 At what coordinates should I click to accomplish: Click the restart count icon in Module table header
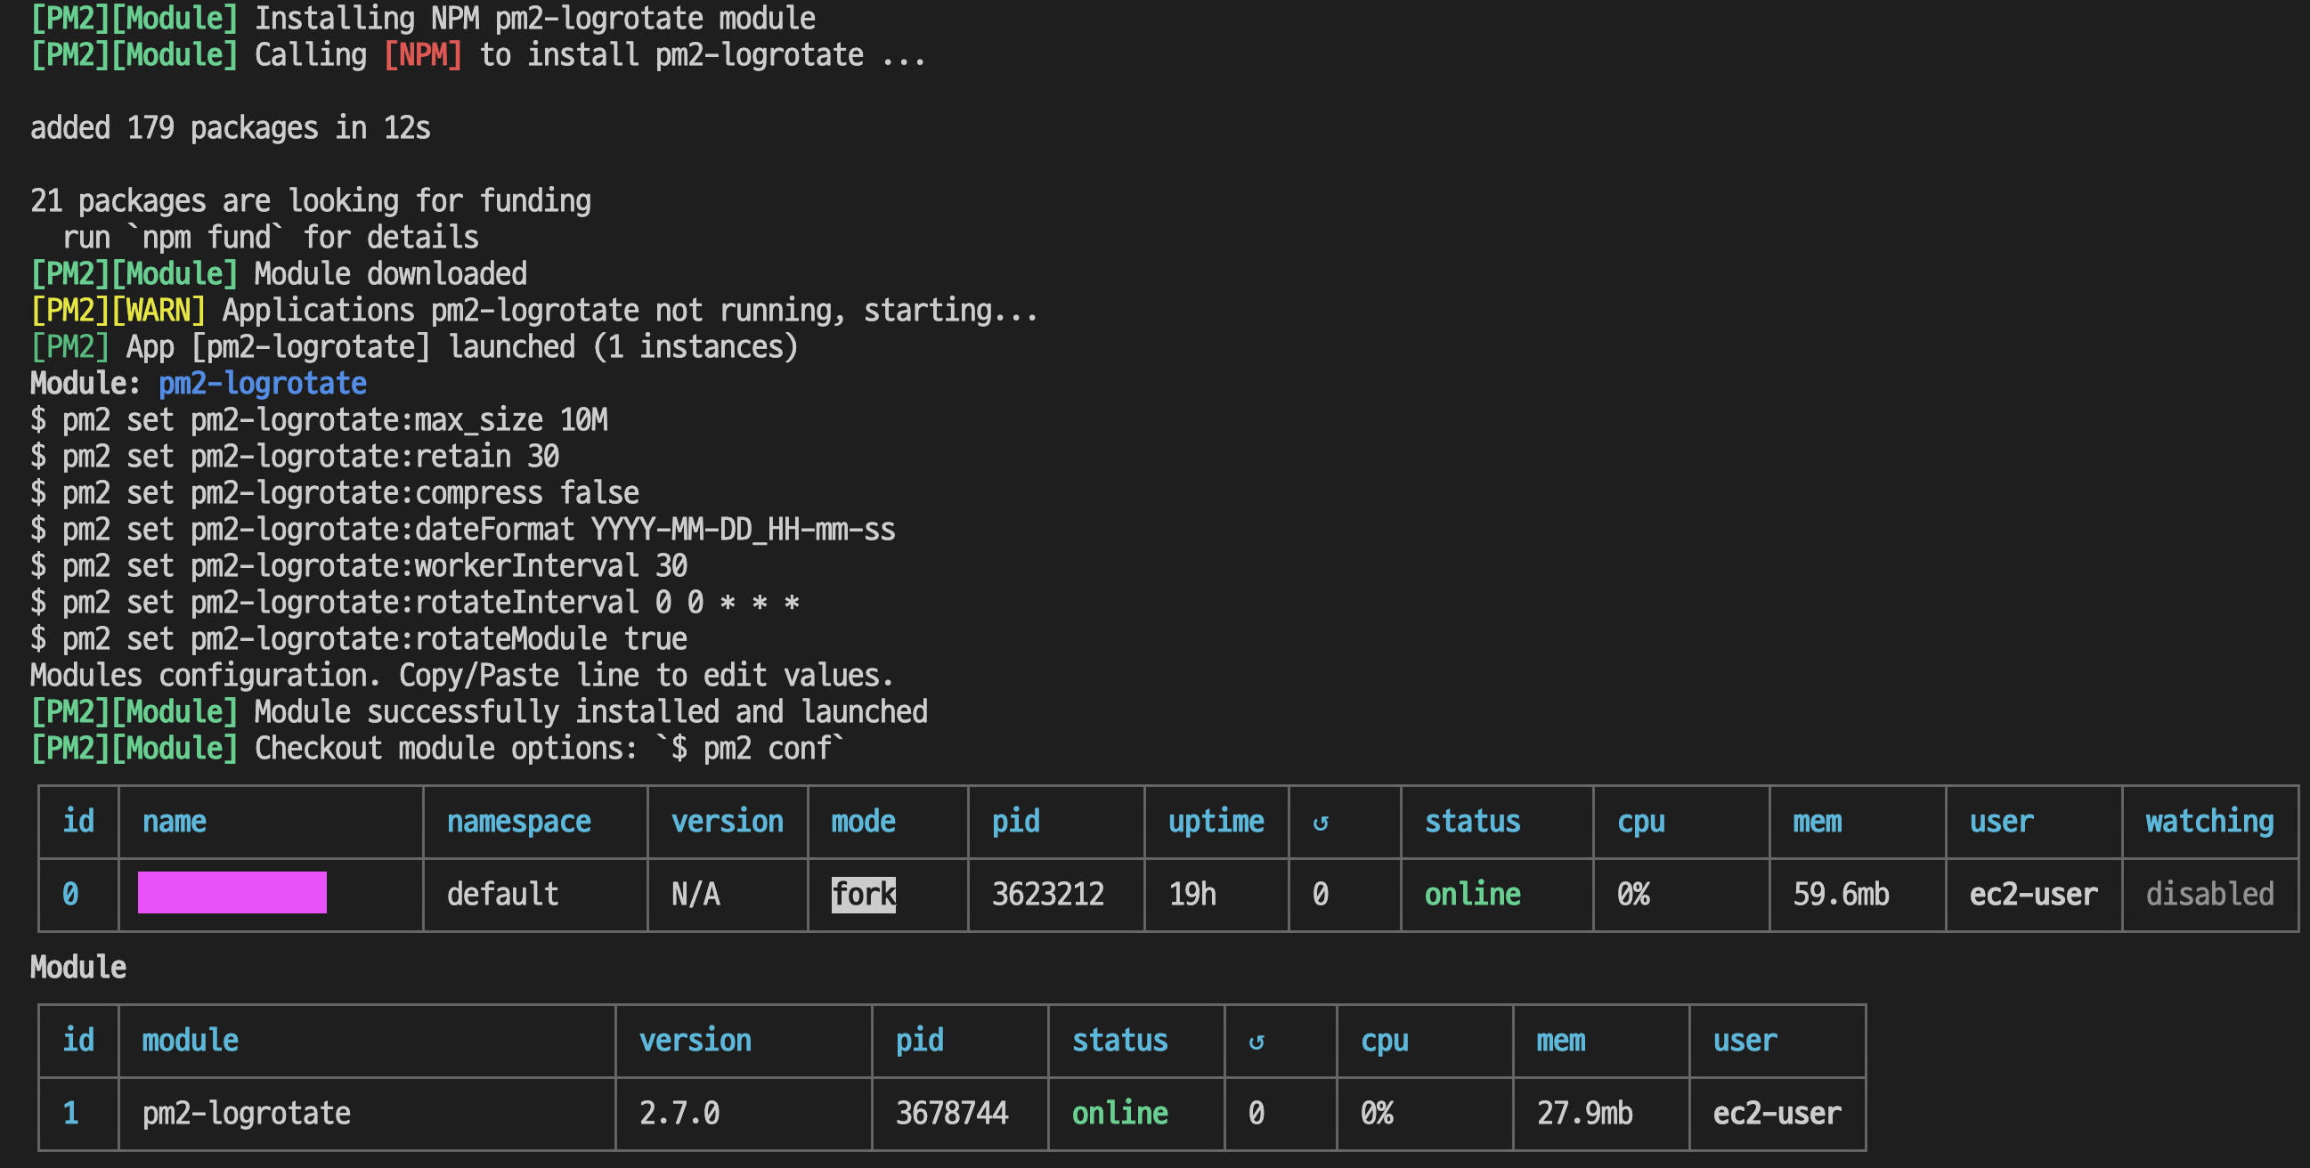[x=1256, y=1042]
